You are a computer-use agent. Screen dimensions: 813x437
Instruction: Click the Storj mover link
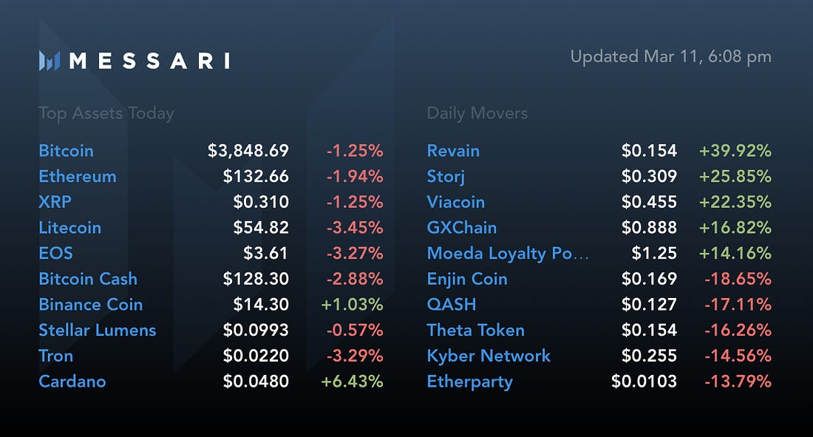point(446,177)
